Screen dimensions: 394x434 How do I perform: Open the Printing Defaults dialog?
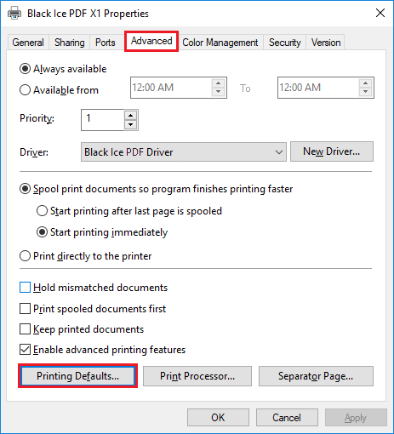77,376
